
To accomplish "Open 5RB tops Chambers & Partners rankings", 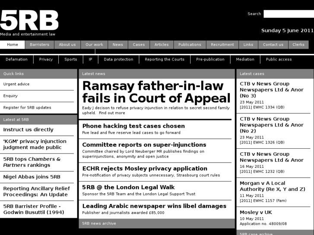I will [x=32, y=162].
